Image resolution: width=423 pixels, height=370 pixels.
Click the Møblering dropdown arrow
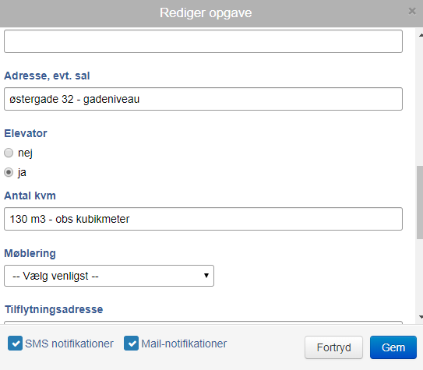pyautogui.click(x=206, y=276)
